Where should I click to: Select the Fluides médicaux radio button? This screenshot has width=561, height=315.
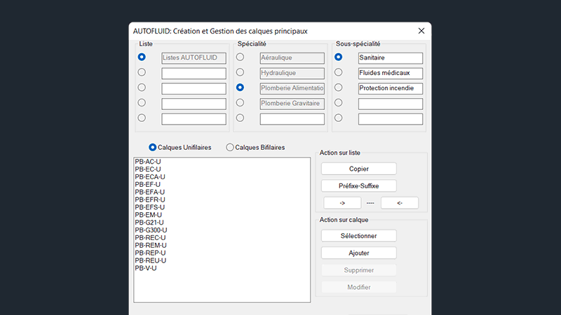[x=338, y=72]
